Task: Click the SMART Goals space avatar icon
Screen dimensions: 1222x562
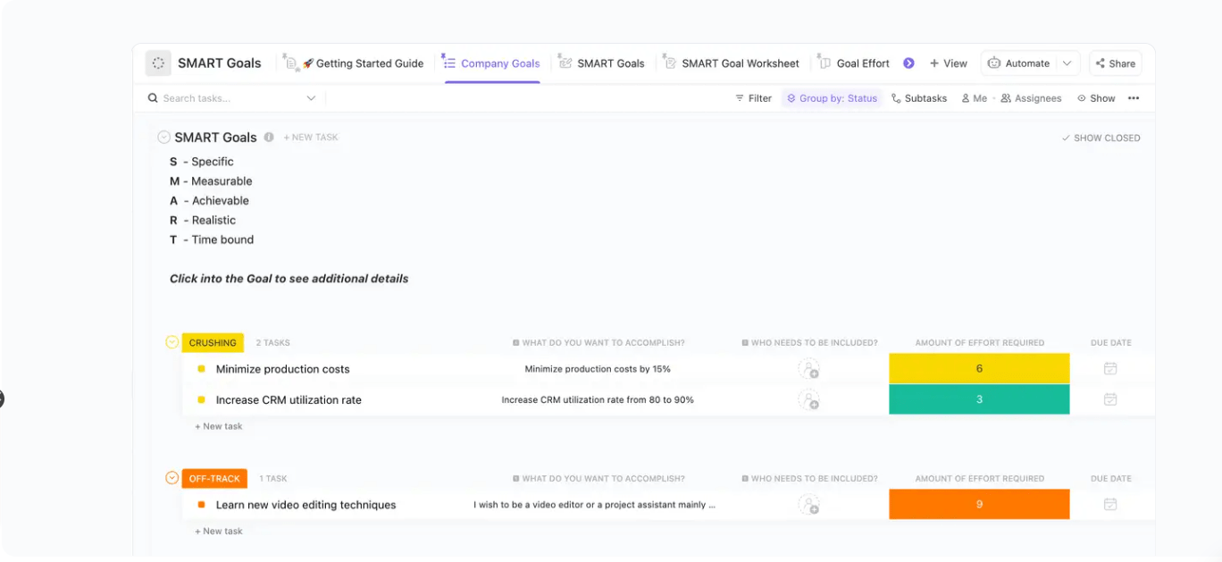Action: 158,63
